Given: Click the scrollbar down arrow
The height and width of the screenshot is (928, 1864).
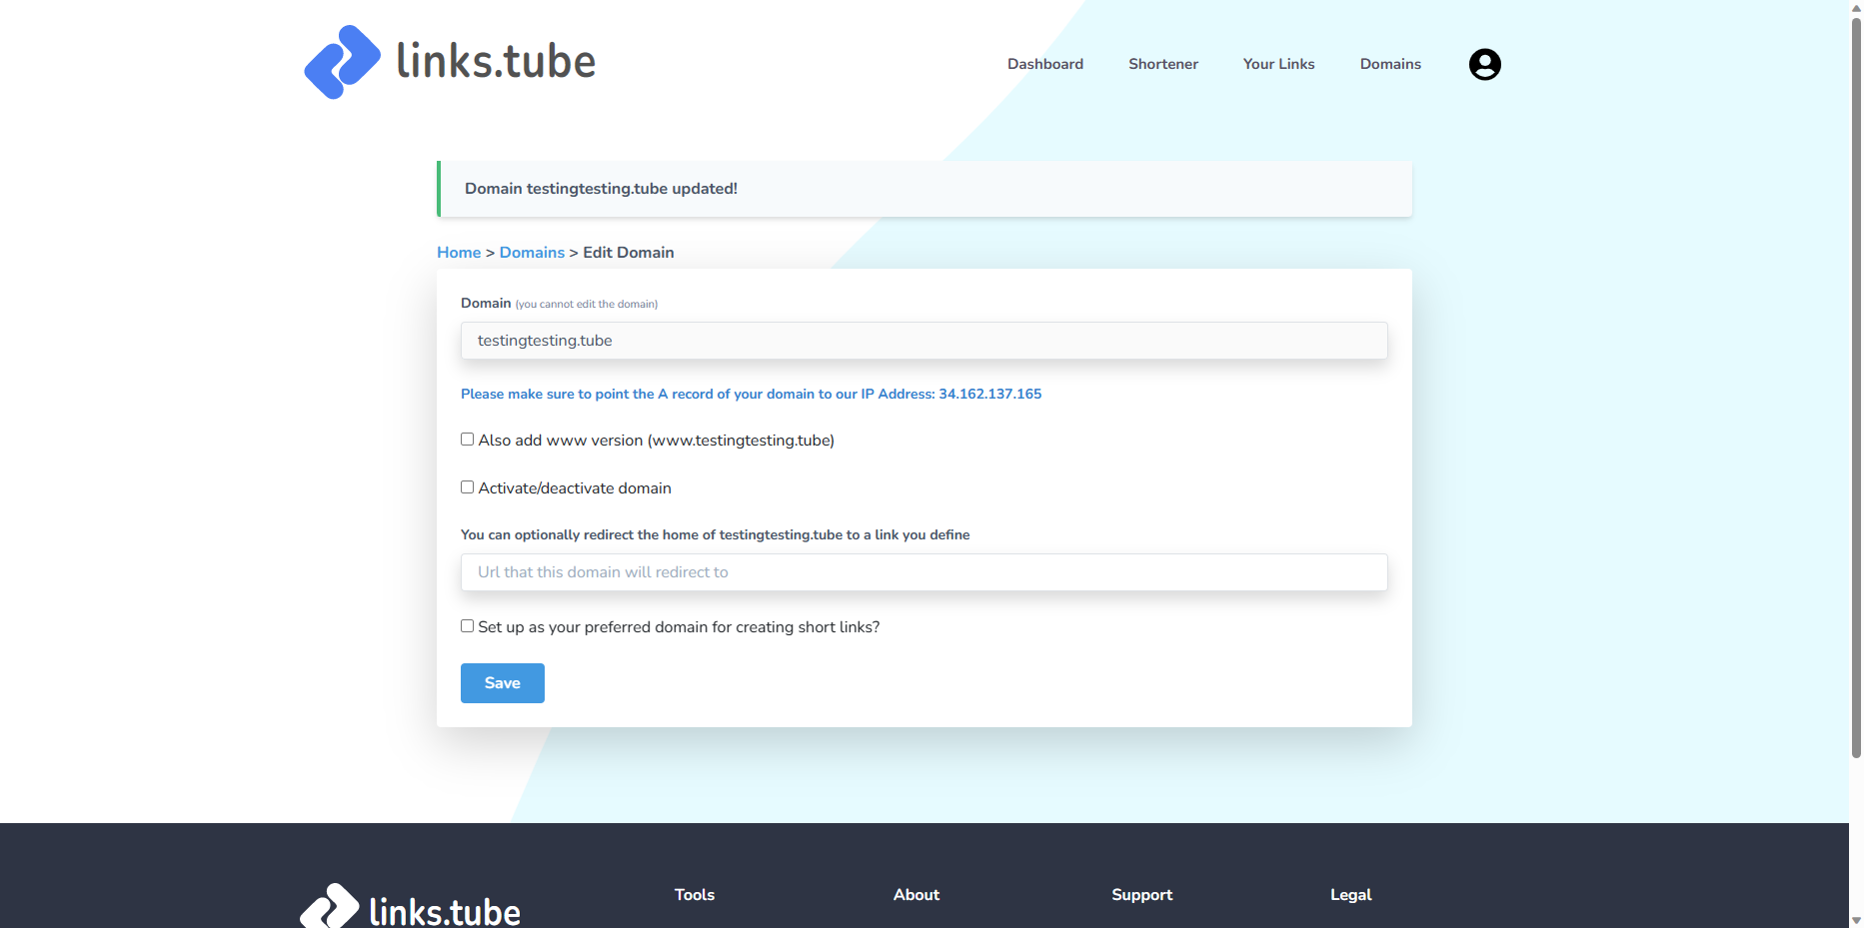Looking at the screenshot, I should pyautogui.click(x=1856, y=920).
